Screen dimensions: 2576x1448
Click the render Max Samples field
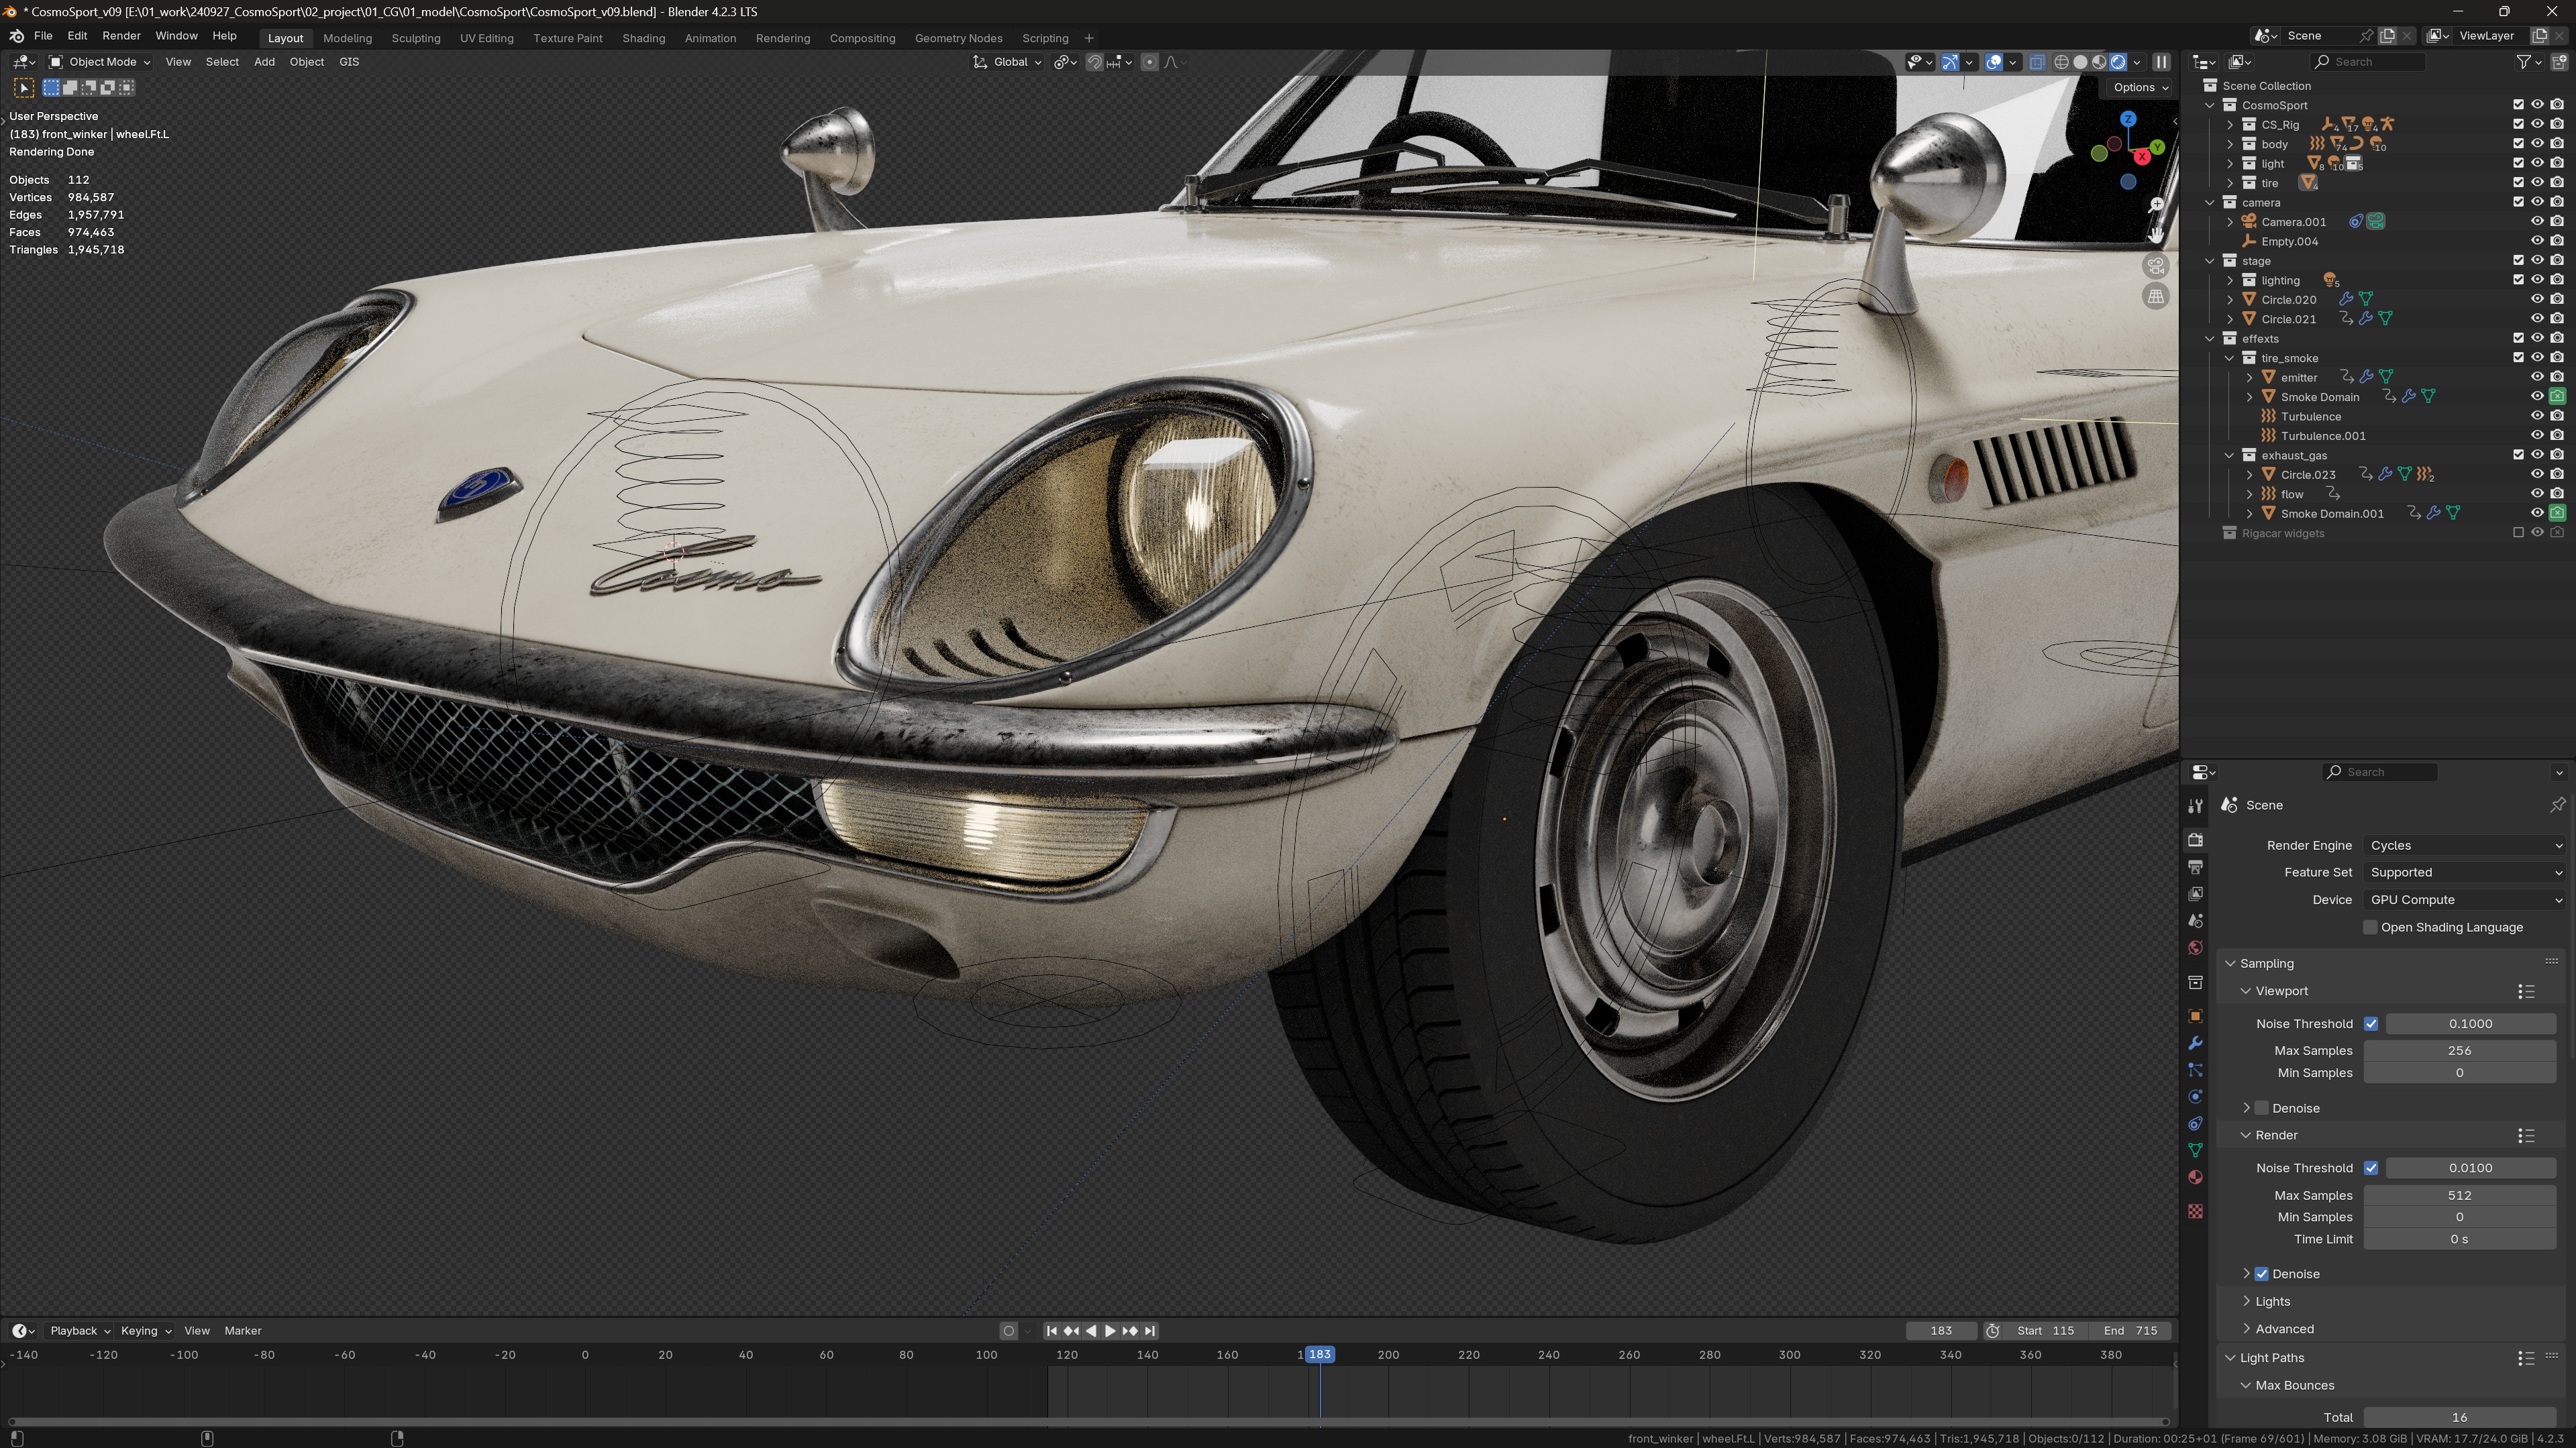(x=2459, y=1195)
